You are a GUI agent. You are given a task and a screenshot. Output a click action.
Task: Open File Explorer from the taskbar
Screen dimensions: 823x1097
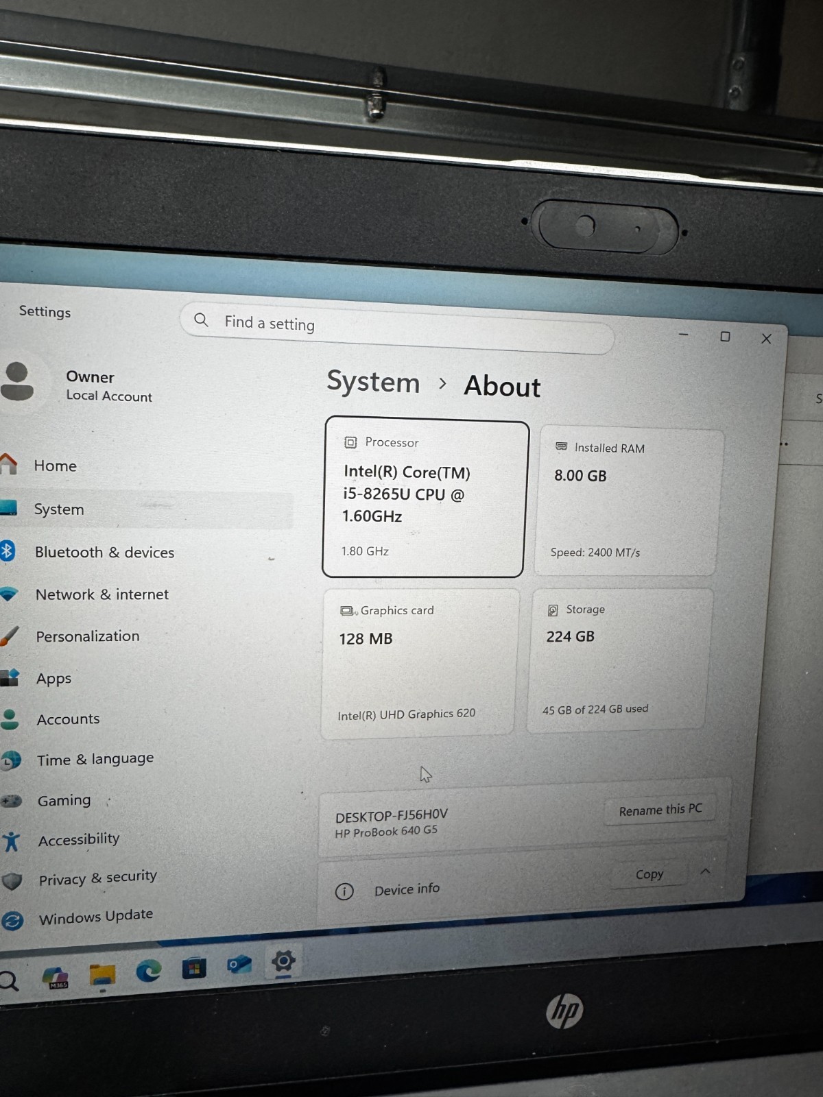click(103, 976)
